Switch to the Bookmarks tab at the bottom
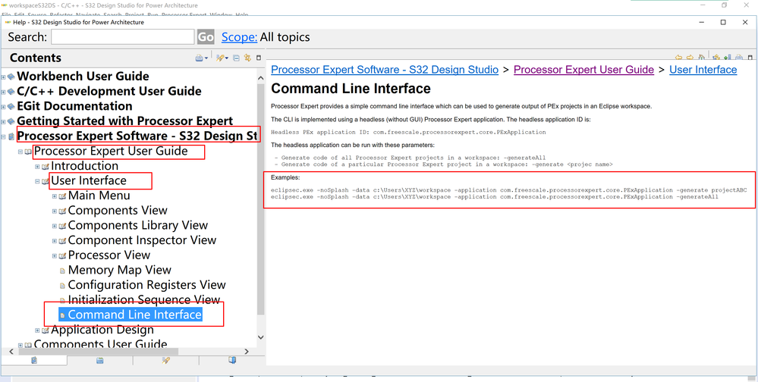Viewport: 758px width, 382px height. click(x=232, y=360)
